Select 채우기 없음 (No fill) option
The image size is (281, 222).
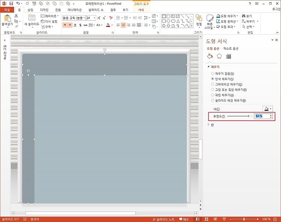[x=223, y=73]
